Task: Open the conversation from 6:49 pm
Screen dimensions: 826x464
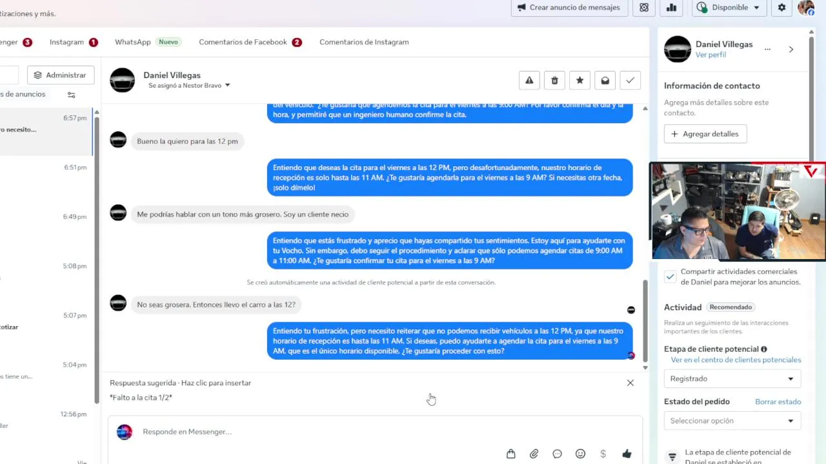Action: (46, 230)
